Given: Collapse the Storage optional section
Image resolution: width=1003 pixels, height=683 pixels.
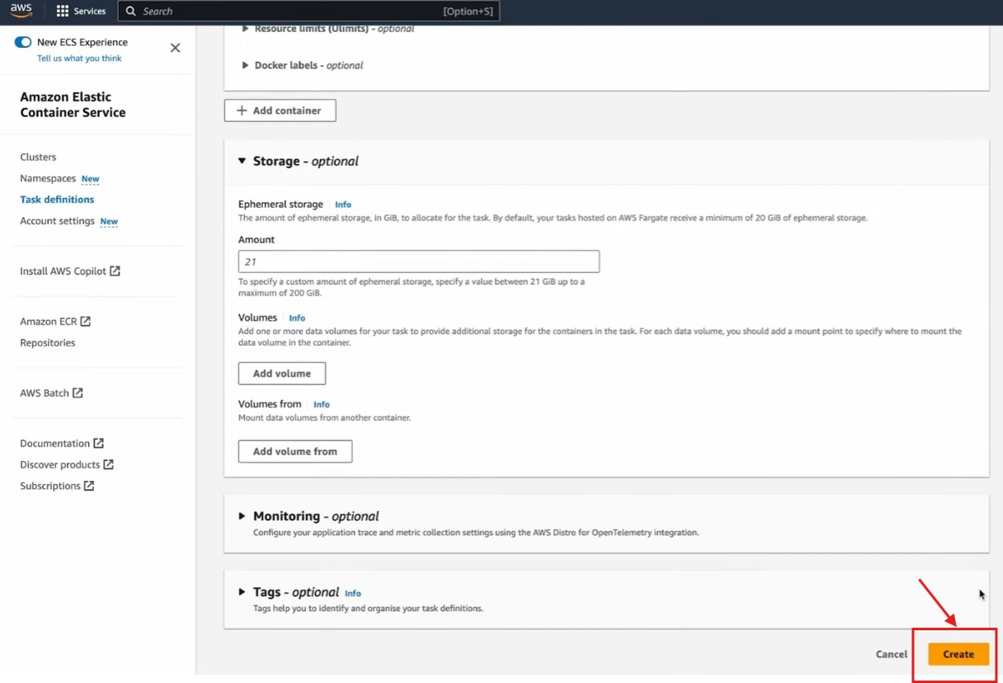Looking at the screenshot, I should tap(243, 161).
